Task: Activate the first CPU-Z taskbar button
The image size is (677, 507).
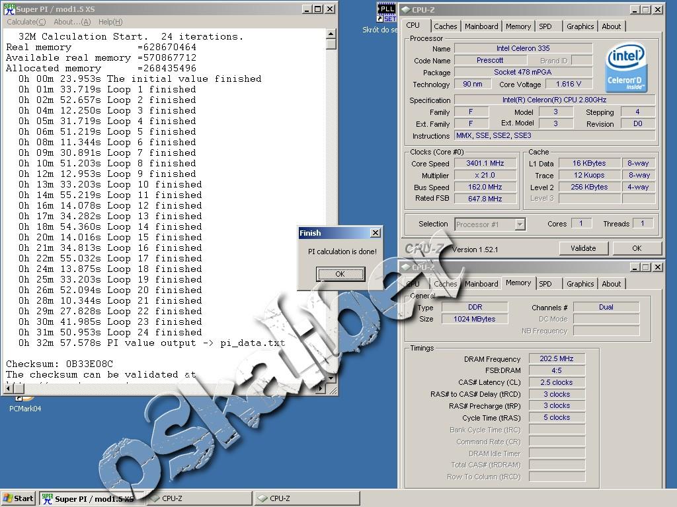Action: 199,499
